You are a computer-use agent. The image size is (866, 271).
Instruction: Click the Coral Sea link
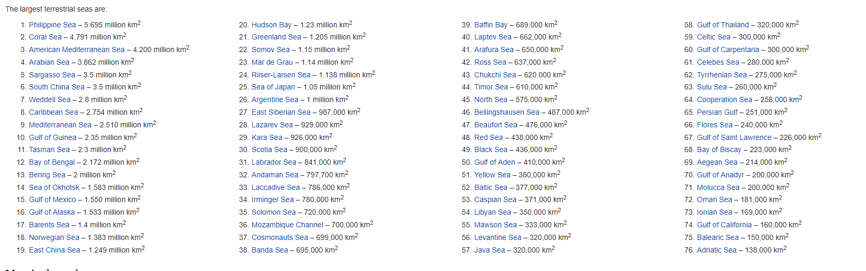point(45,37)
